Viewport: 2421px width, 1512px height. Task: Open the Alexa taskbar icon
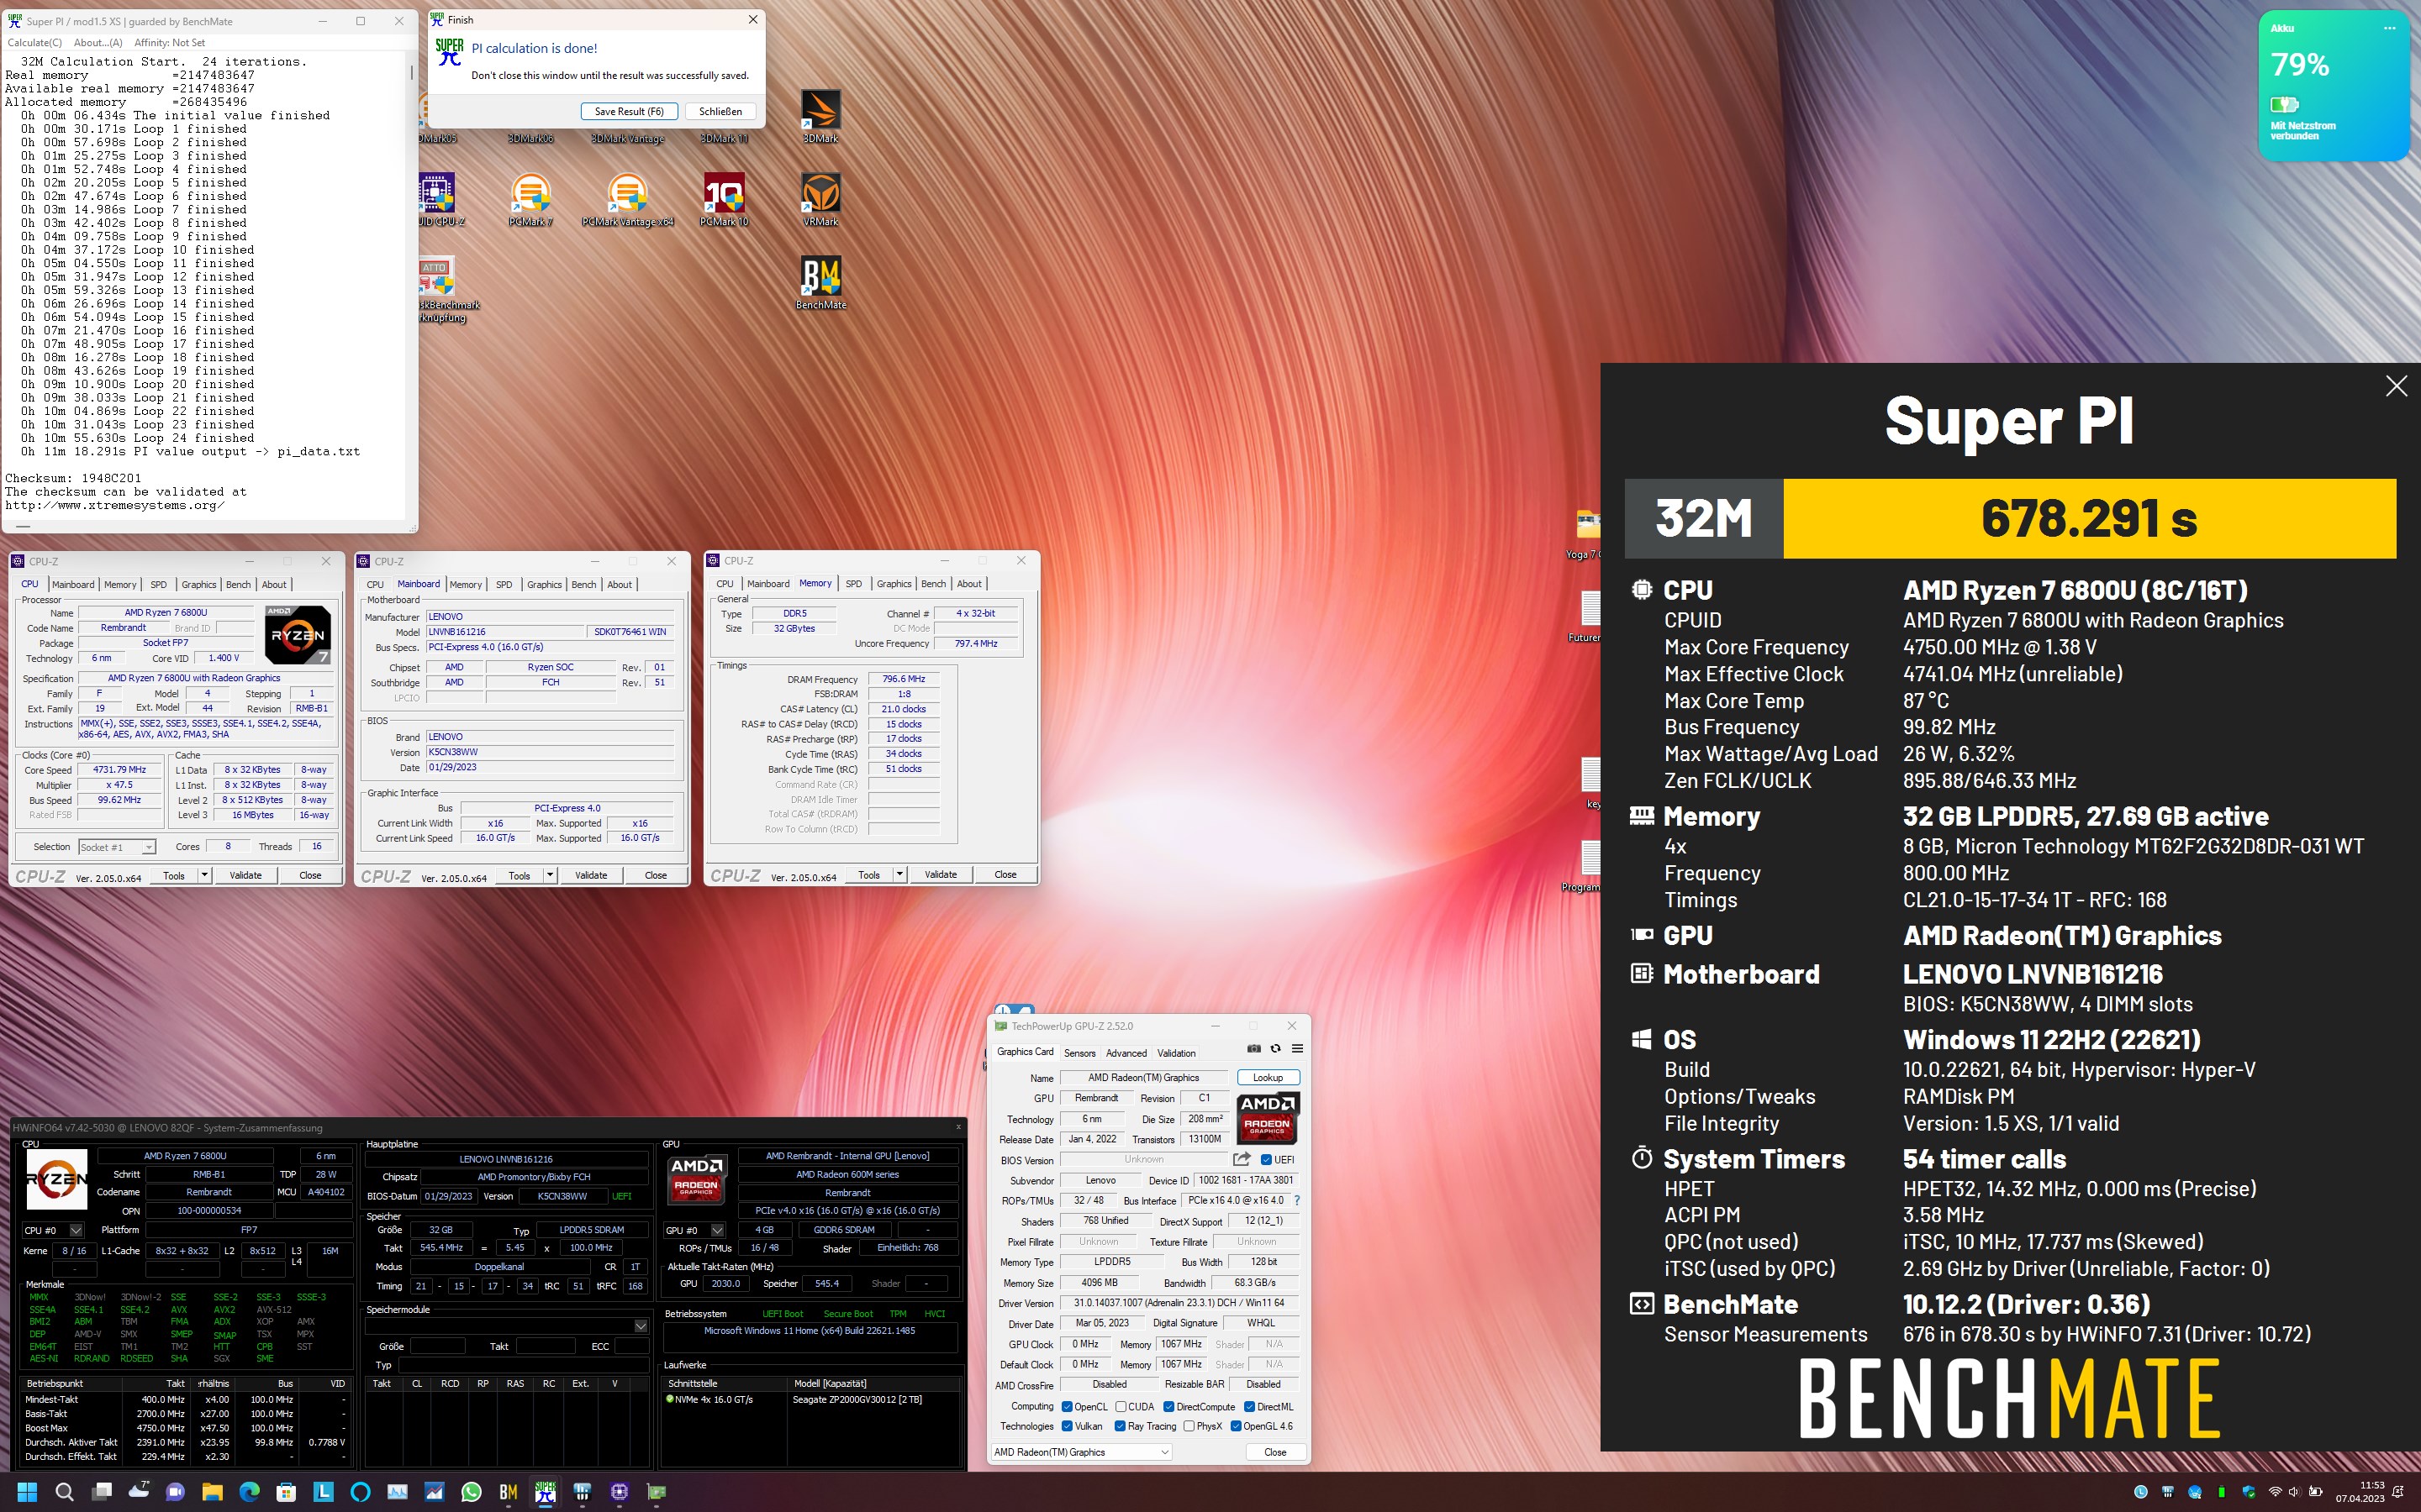tap(360, 1492)
